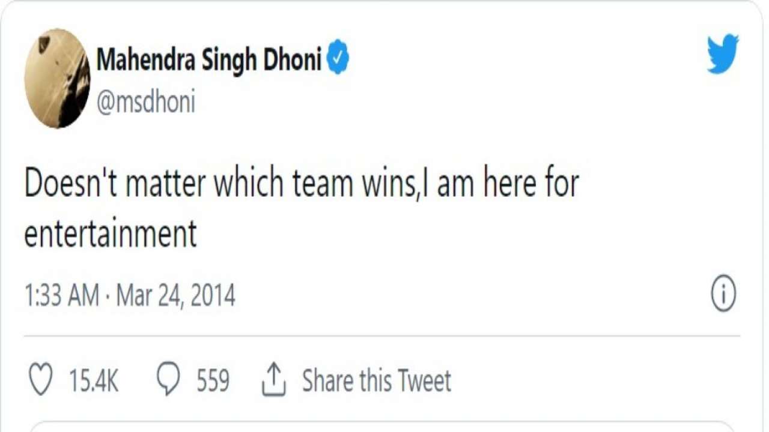The height and width of the screenshot is (432, 769).
Task: Click the share upload arrow icon
Action: [x=273, y=381]
